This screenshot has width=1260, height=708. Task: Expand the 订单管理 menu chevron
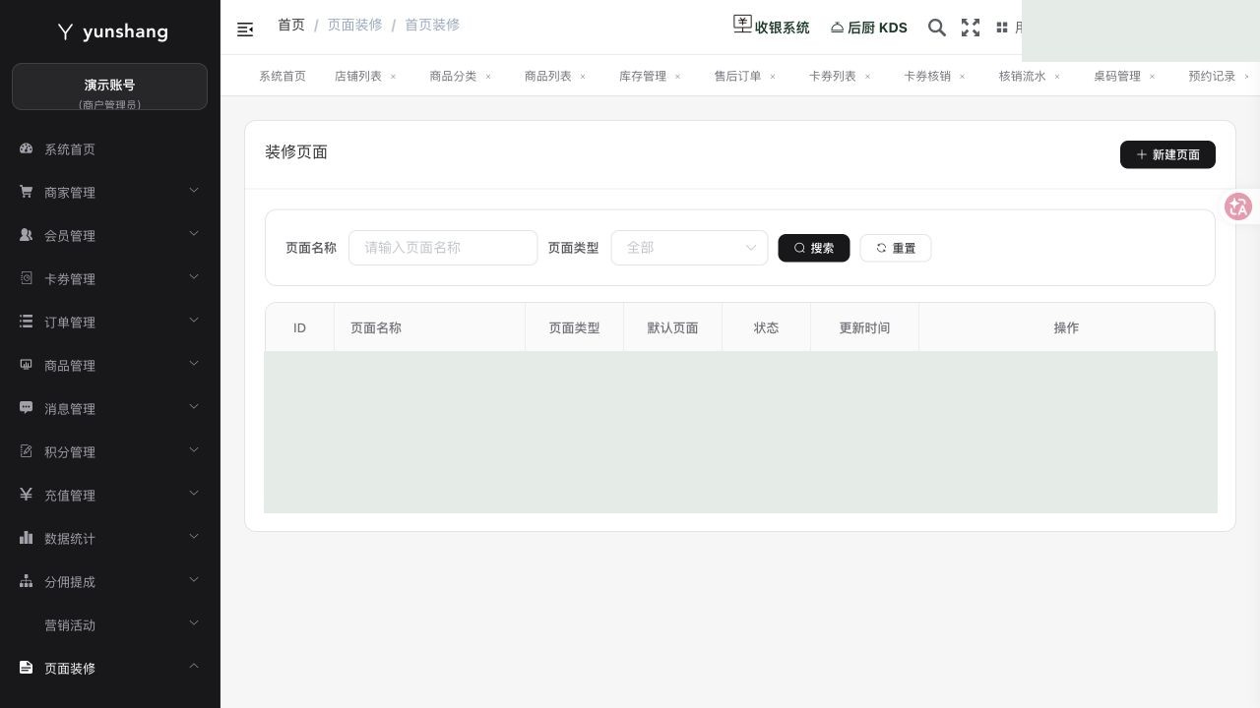point(194,321)
